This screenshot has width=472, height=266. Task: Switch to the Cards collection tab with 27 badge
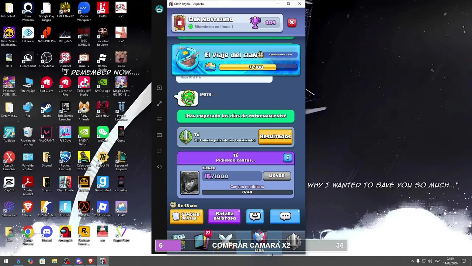pos(202,241)
